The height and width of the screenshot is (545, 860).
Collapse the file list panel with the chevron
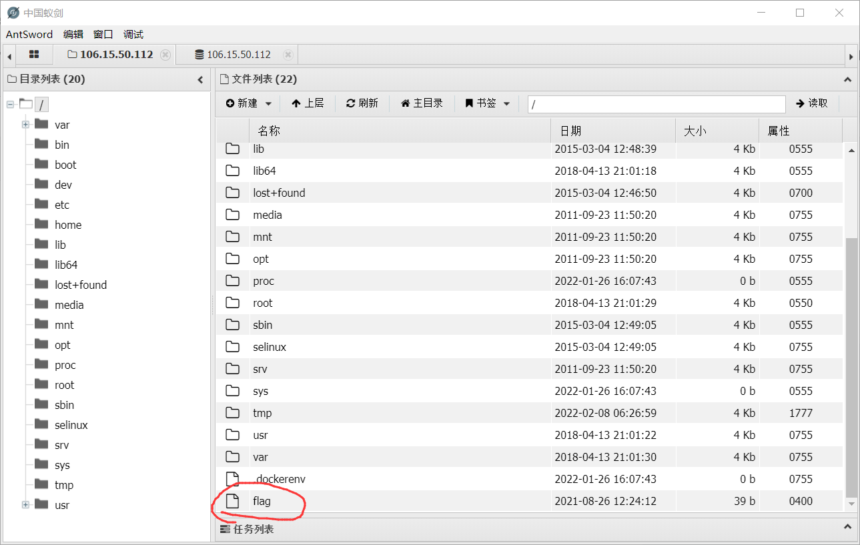pos(846,79)
